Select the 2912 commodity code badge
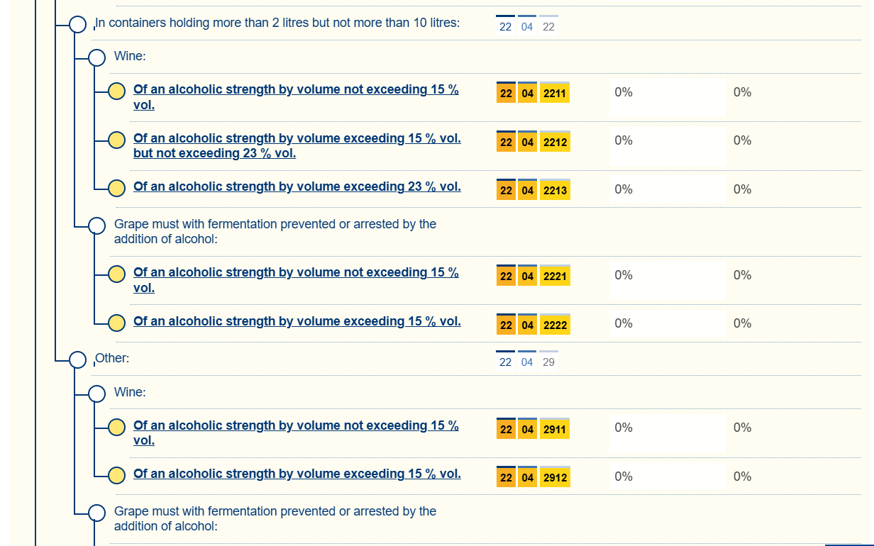 (555, 478)
